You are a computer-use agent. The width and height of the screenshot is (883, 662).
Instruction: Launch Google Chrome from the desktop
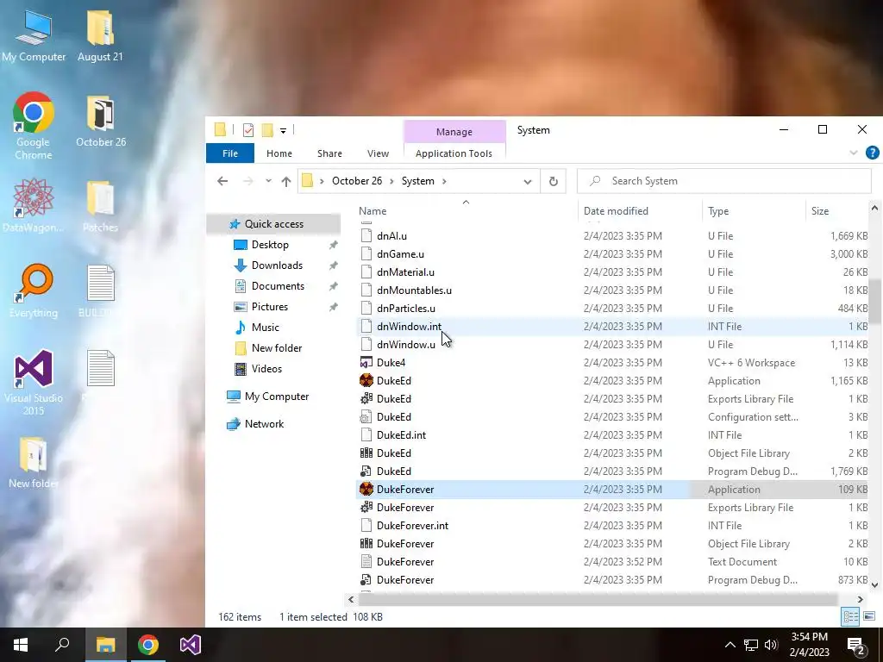(x=34, y=125)
